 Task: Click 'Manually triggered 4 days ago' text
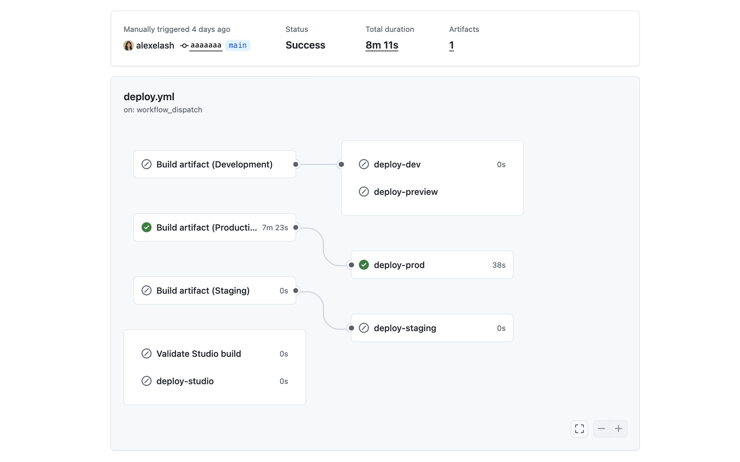[177, 29]
